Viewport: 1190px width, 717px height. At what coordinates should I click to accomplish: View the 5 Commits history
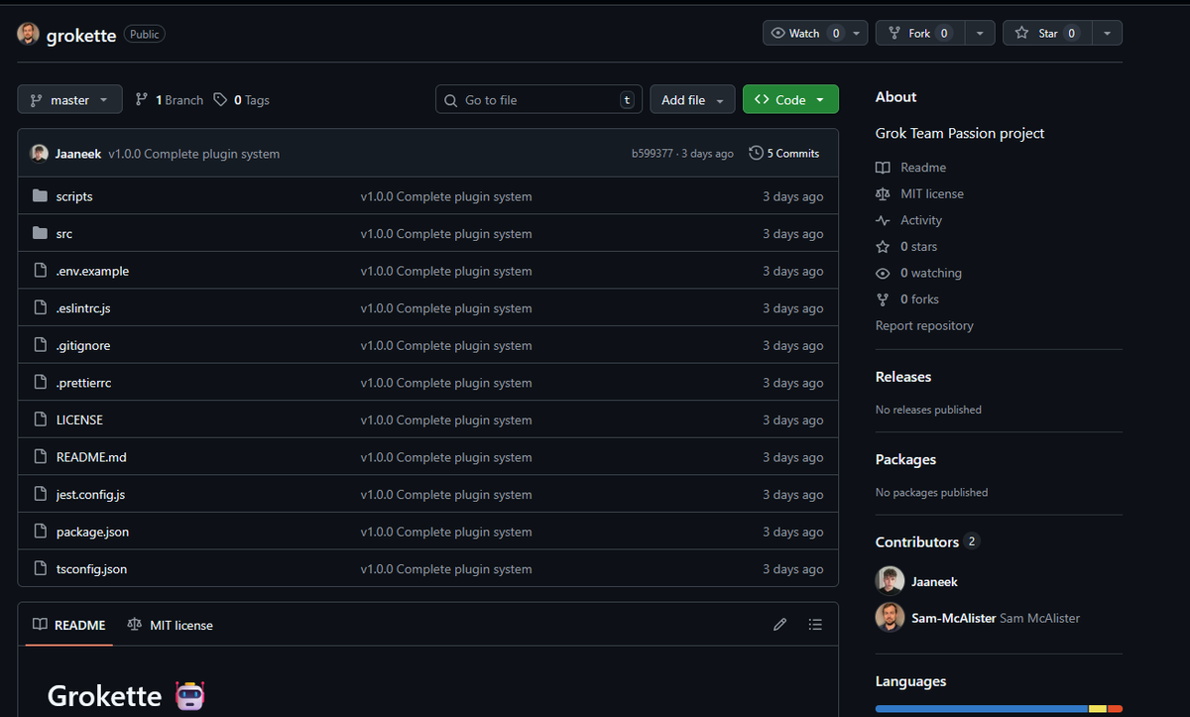click(x=784, y=153)
